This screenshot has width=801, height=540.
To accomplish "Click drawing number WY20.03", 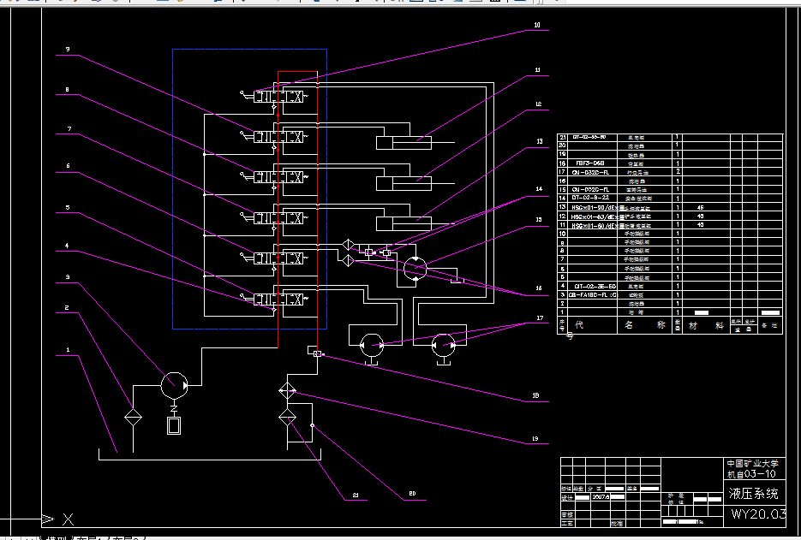I will (x=758, y=514).
